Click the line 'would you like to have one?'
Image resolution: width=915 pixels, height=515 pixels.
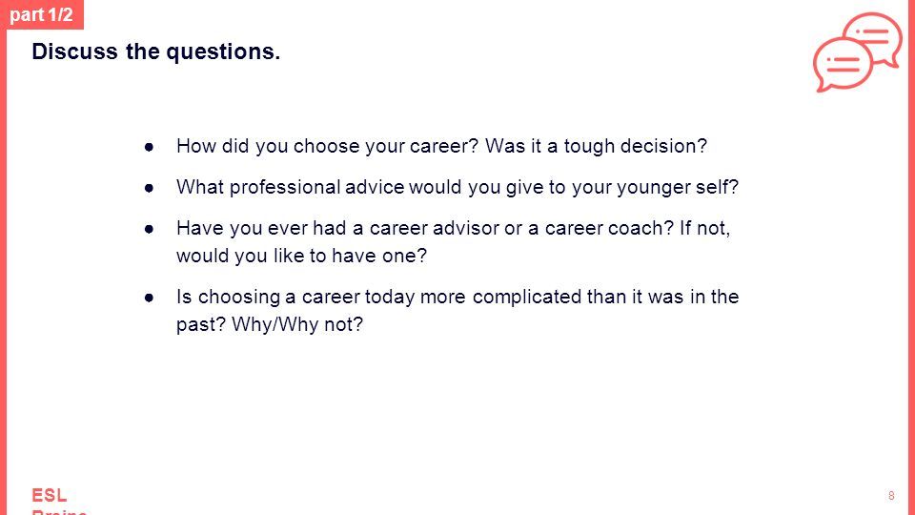click(302, 256)
